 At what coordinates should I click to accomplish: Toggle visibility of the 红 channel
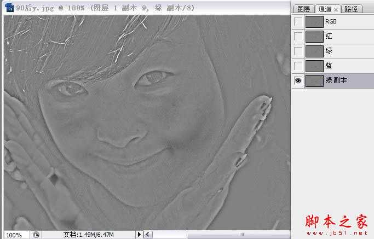[297, 37]
